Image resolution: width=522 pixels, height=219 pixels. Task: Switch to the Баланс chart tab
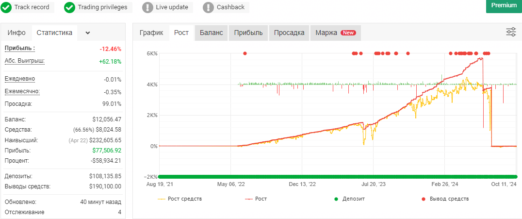(211, 33)
